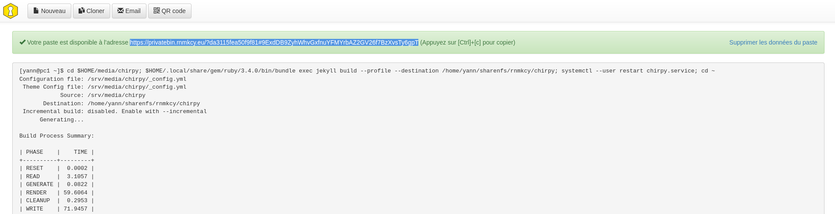
Task: Click the 'Appuyez sur [Ctrl]+[c]' hint text
Action: 467,42
